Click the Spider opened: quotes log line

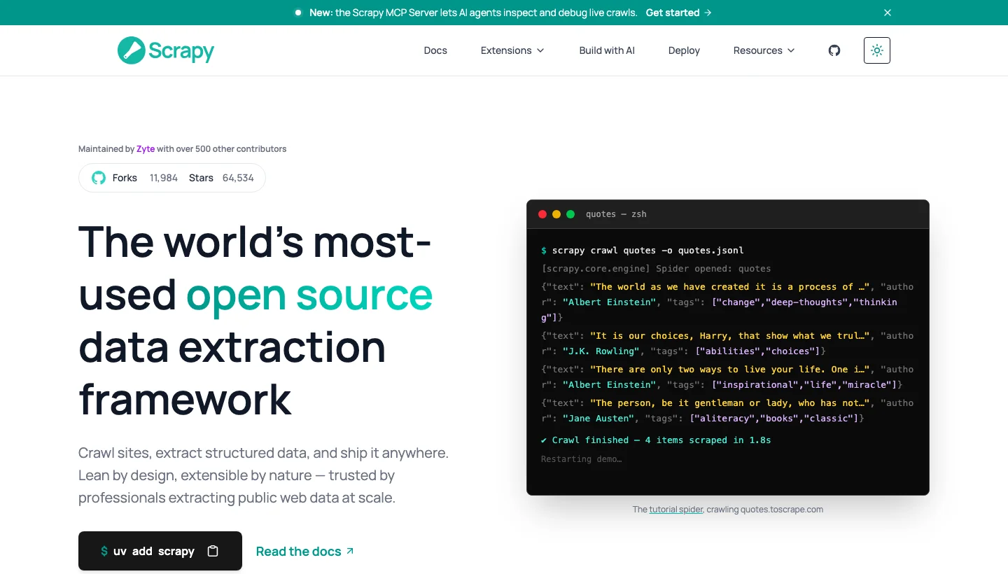pyautogui.click(x=656, y=269)
